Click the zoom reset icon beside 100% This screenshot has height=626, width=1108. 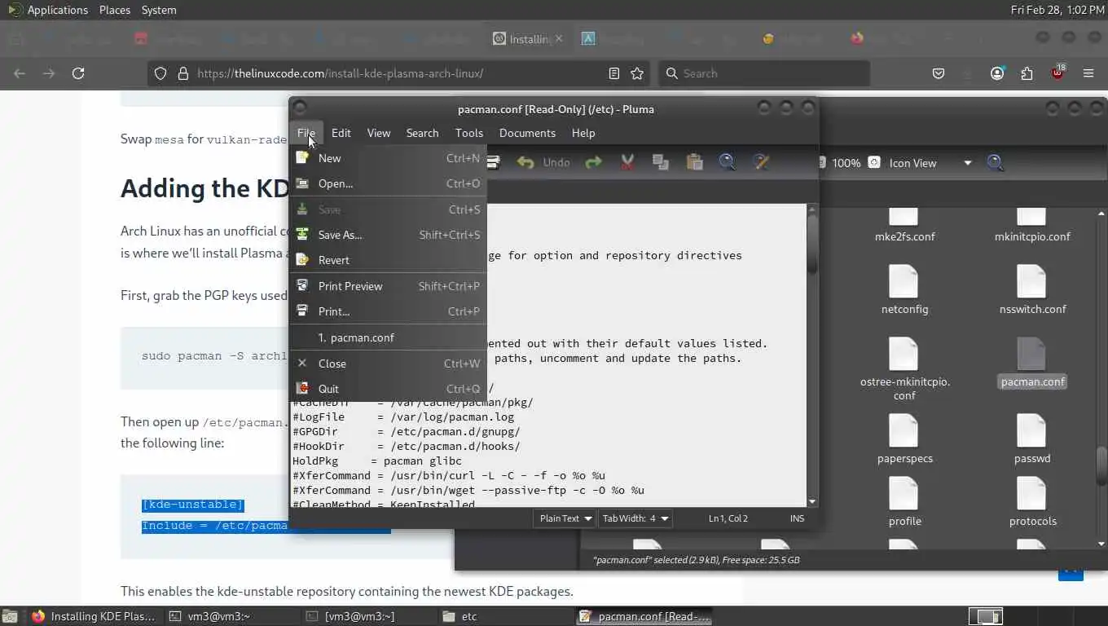coord(874,163)
